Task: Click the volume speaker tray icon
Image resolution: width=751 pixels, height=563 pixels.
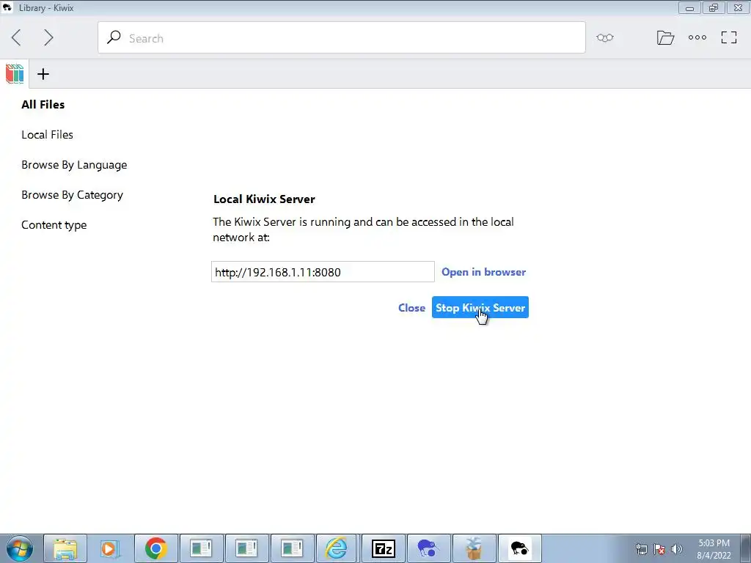Action: tap(677, 549)
